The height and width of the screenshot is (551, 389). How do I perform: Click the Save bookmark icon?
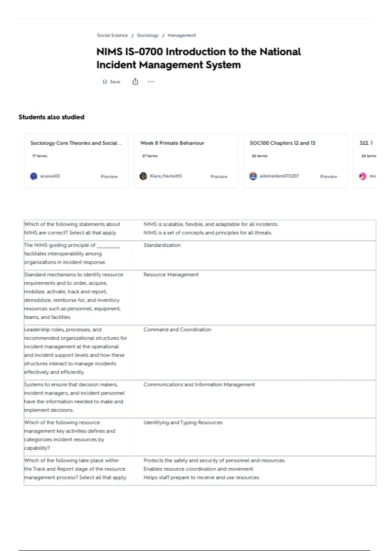point(105,82)
